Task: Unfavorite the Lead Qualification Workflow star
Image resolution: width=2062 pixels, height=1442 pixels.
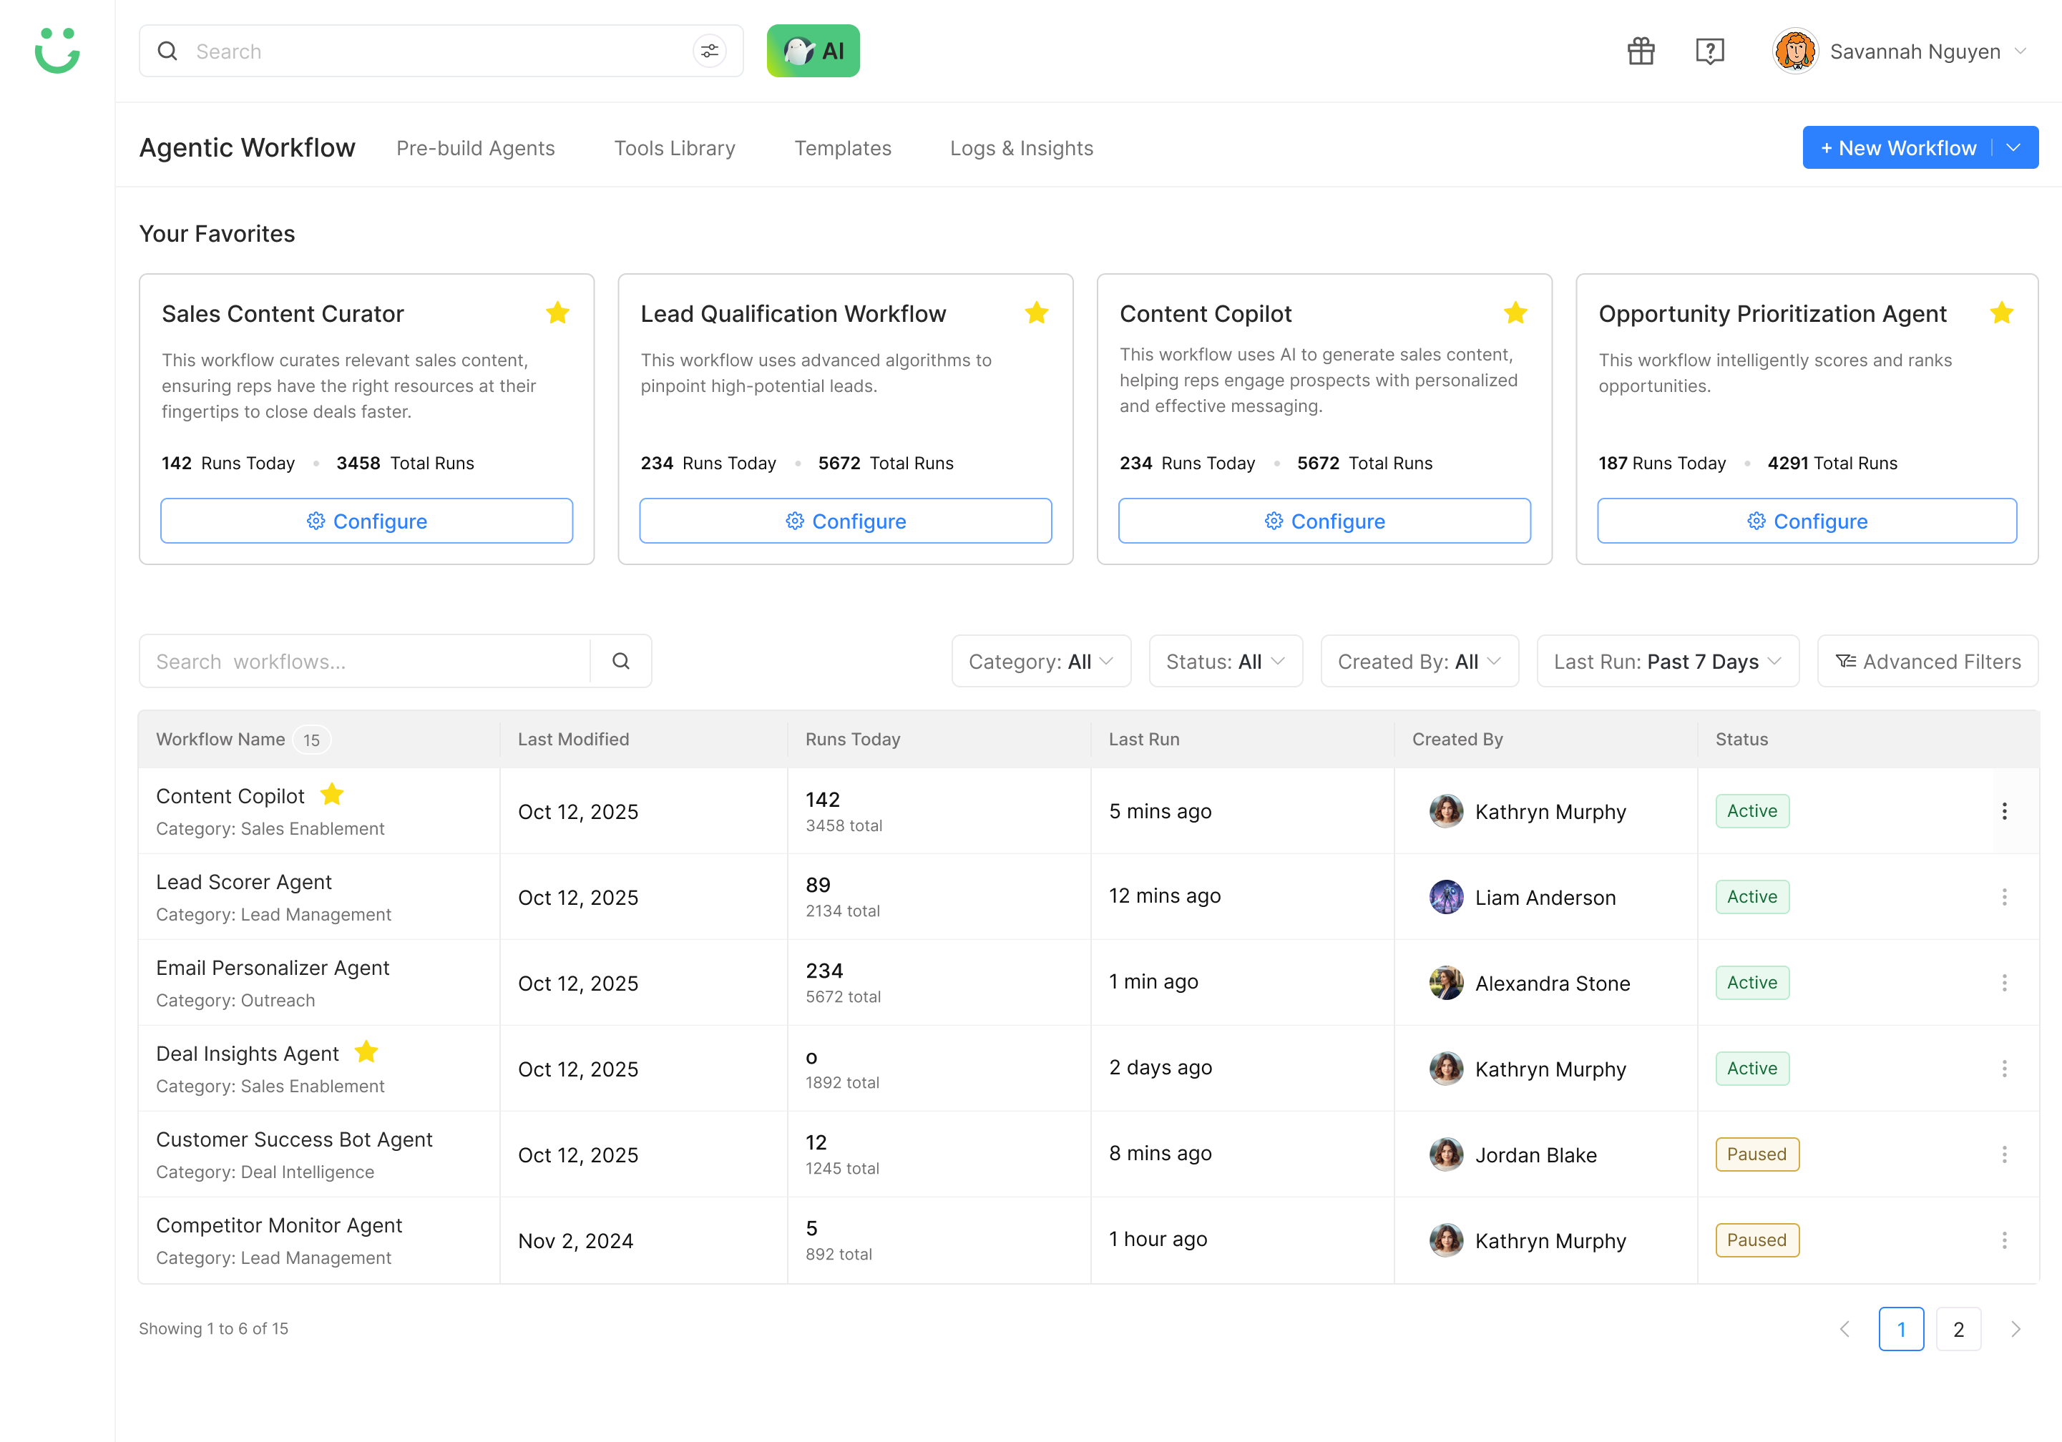Action: [x=1037, y=313]
